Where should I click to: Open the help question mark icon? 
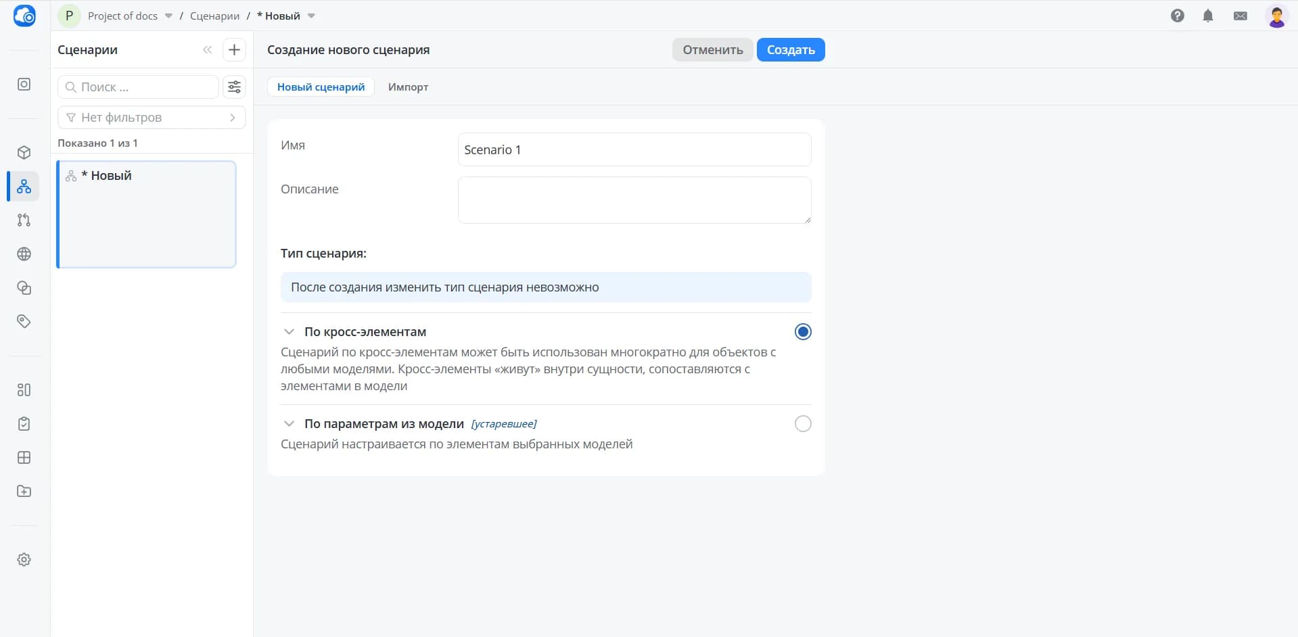1178,16
